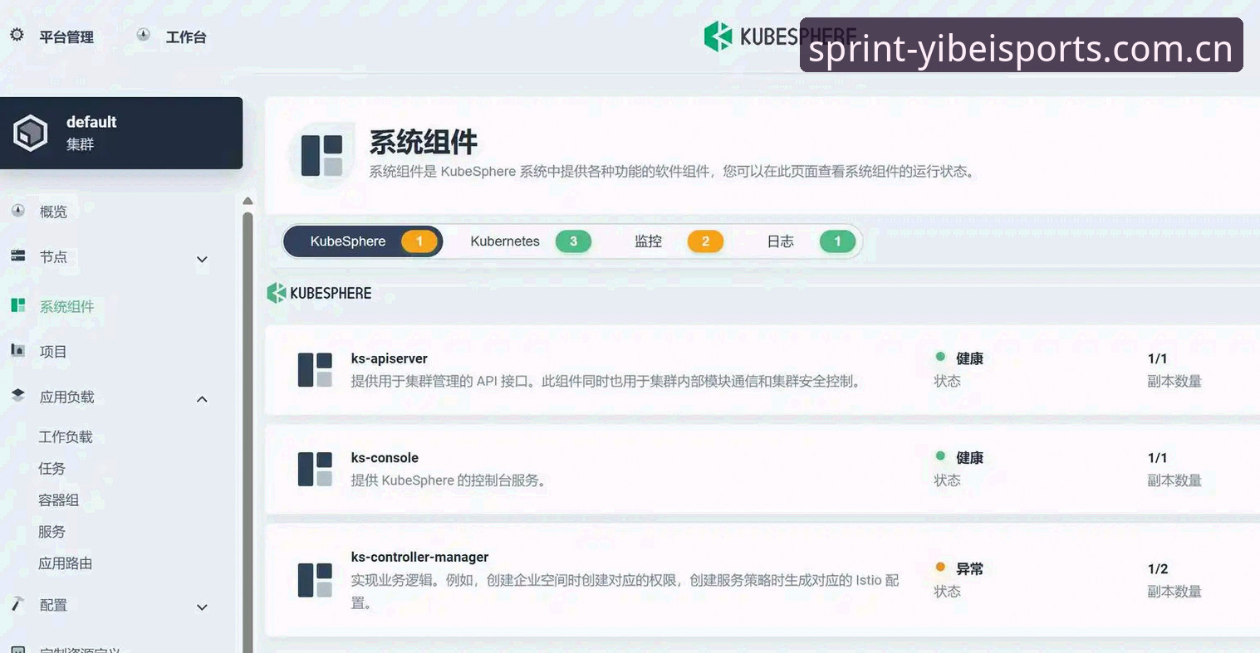Click ks-apiserver description about API 接口
The width and height of the screenshot is (1260, 653).
pyautogui.click(x=608, y=382)
